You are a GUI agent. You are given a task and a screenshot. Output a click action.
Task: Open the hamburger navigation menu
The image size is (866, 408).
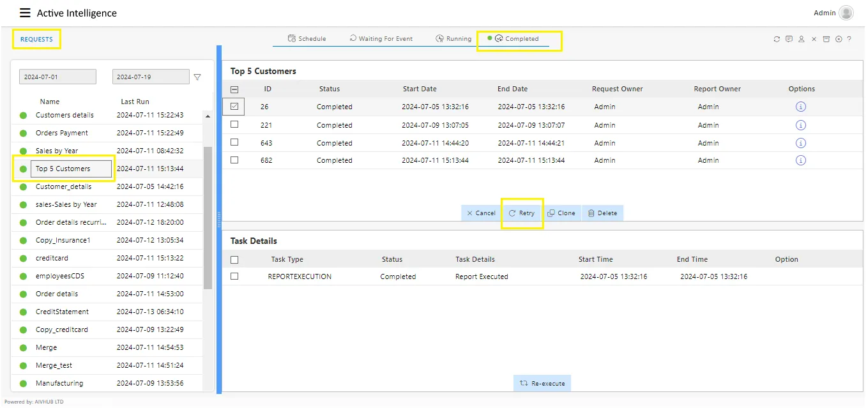pos(25,13)
